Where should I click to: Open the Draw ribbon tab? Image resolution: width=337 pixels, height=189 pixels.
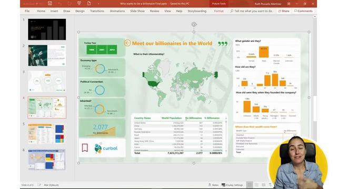click(67, 11)
